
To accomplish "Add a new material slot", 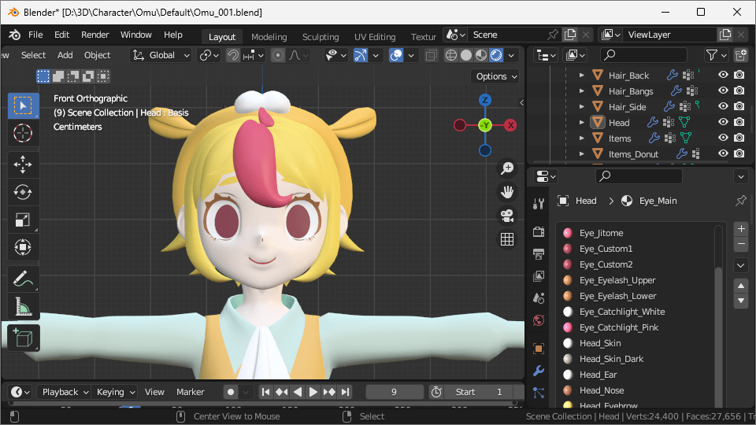I will pyautogui.click(x=740, y=229).
